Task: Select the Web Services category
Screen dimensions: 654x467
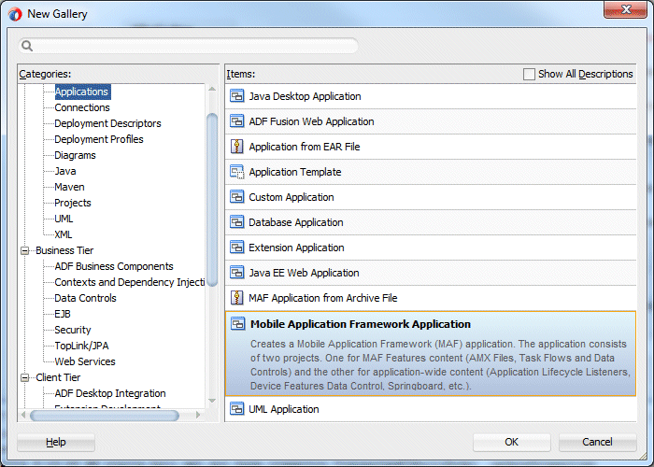Action: point(85,361)
